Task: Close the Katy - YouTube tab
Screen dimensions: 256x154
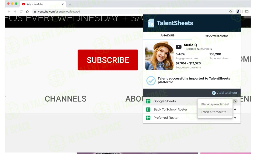Action: (x=63, y=4)
